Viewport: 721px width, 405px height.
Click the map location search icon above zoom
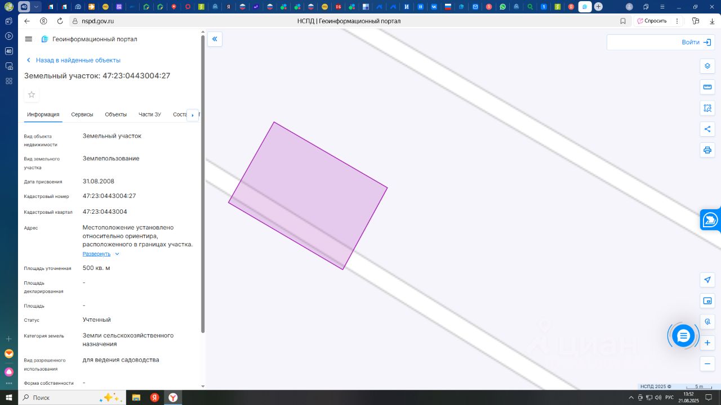coord(707,322)
